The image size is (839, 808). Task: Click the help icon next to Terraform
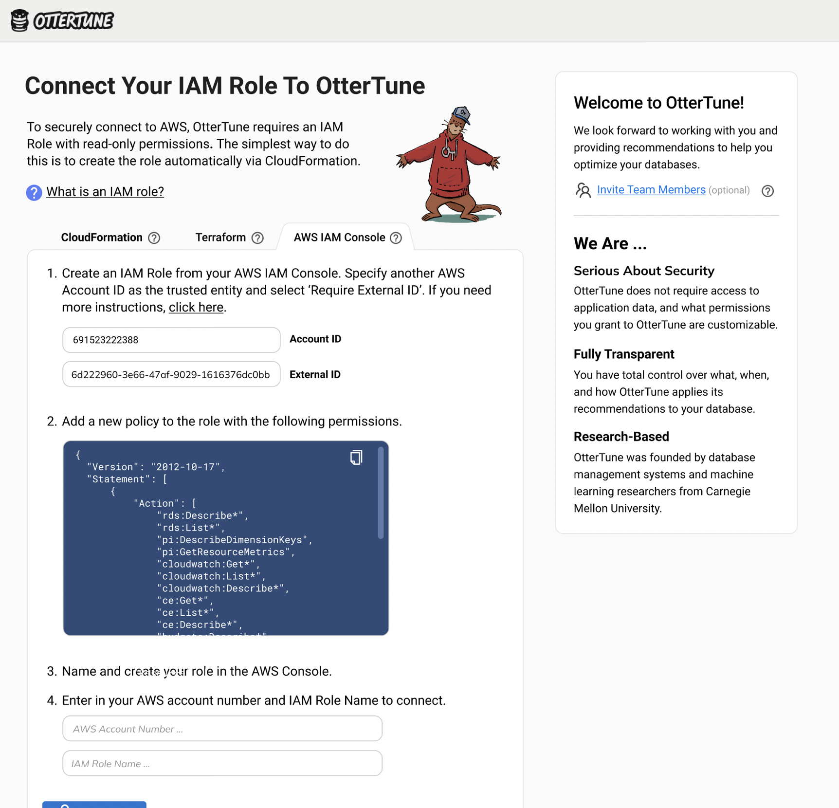click(x=257, y=238)
